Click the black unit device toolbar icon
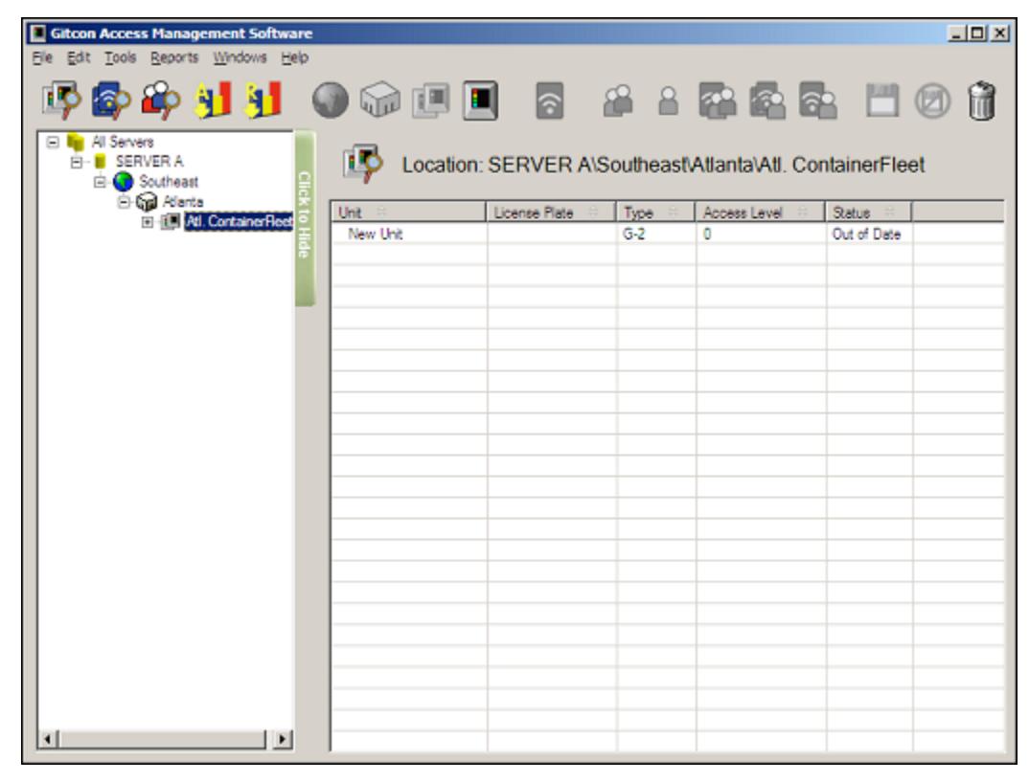 coord(480,100)
